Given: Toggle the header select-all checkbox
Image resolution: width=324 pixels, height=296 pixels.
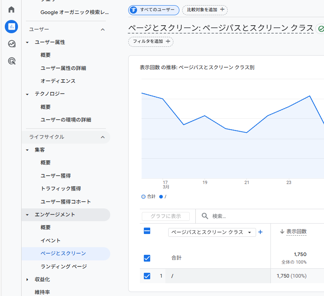Looking at the screenshot, I should pyautogui.click(x=147, y=231).
